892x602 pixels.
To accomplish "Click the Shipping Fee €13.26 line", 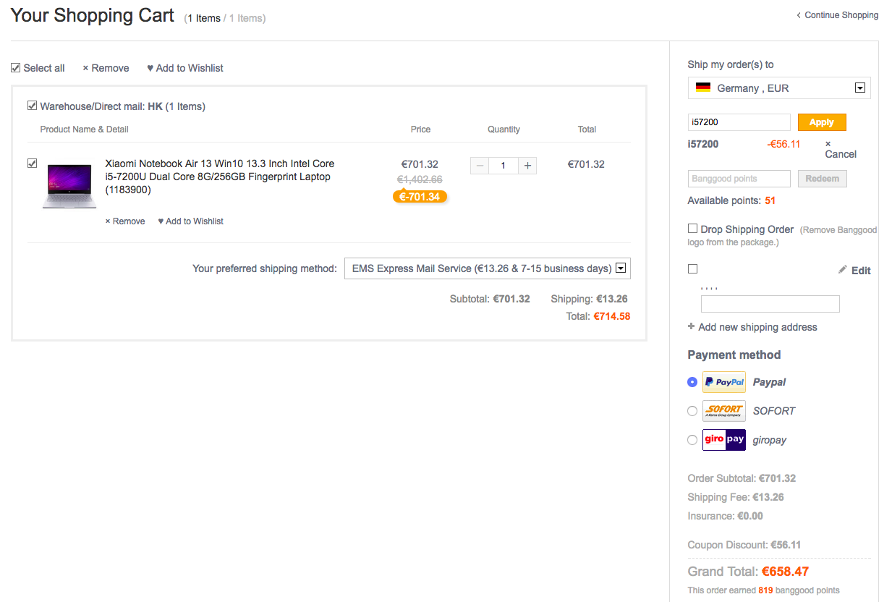I will point(736,497).
